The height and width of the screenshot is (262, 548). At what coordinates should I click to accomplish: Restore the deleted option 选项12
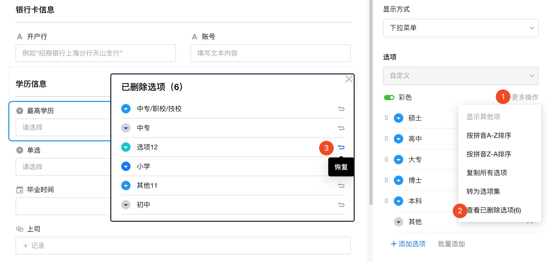click(341, 147)
